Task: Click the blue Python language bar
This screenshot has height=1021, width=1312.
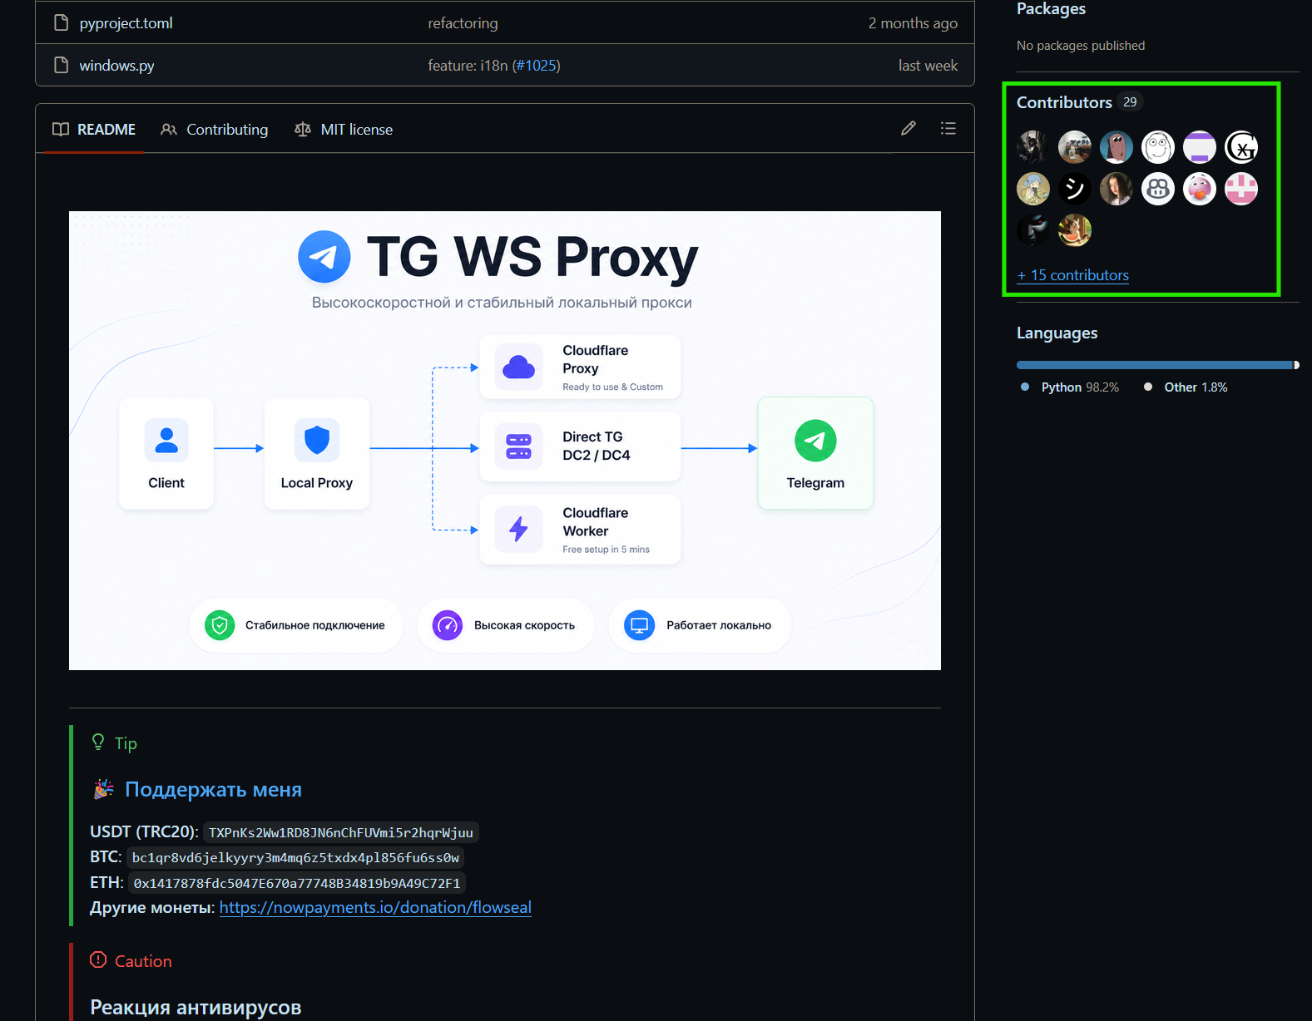Action: pos(1154,365)
